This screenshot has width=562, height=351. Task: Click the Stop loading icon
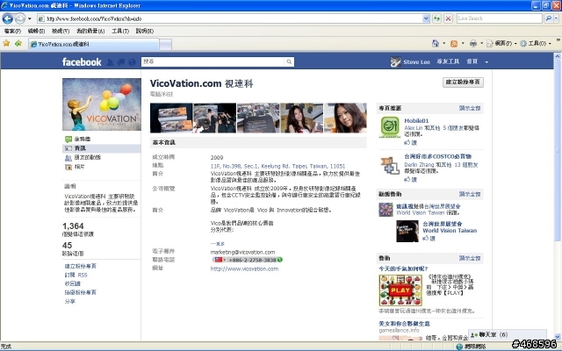pos(448,18)
